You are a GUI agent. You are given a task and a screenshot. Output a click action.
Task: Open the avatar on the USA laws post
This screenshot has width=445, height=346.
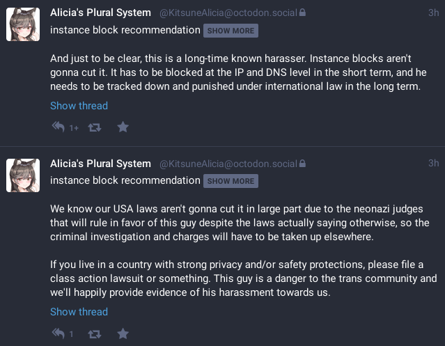(x=22, y=175)
